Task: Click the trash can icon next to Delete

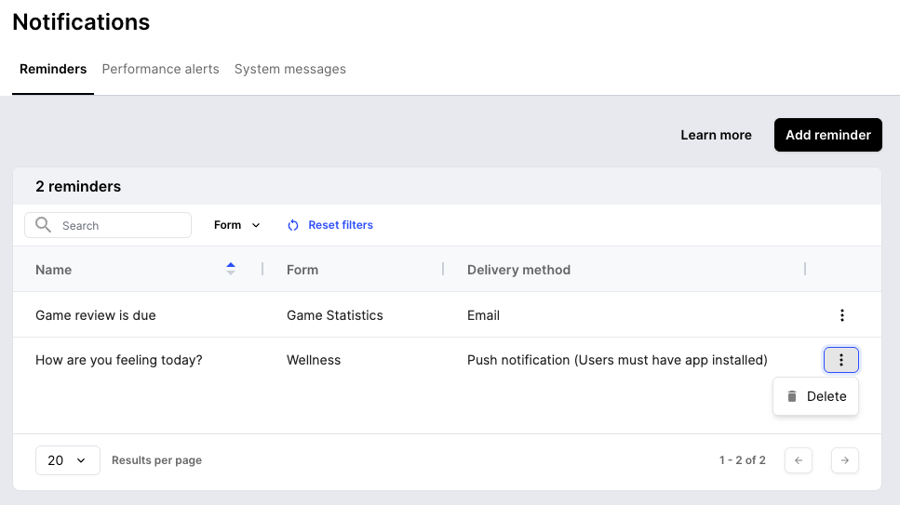Action: [792, 396]
